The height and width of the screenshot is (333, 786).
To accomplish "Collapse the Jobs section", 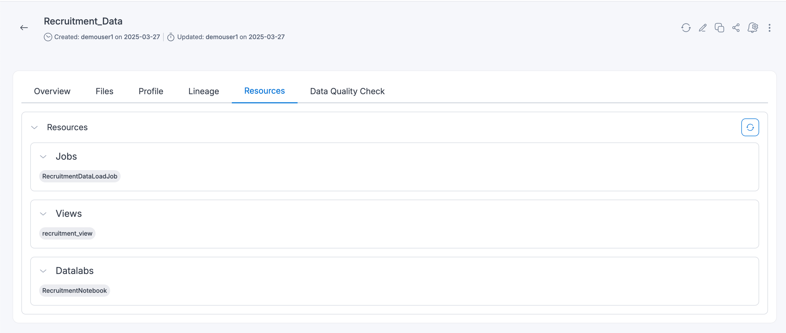I will point(43,157).
